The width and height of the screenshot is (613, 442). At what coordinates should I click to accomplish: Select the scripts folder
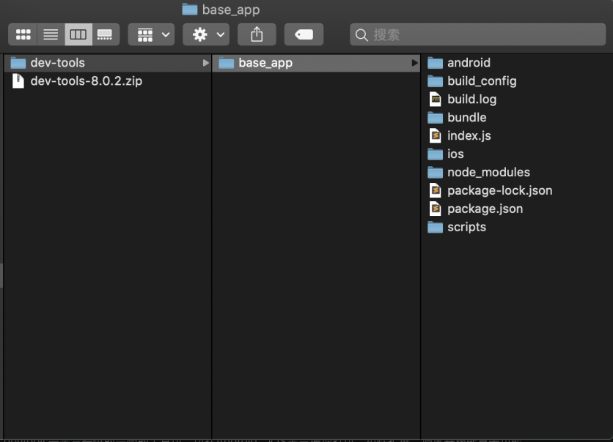click(x=466, y=228)
